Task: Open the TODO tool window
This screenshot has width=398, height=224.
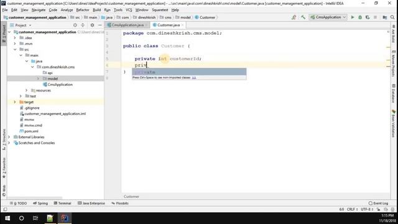Action: [19, 203]
